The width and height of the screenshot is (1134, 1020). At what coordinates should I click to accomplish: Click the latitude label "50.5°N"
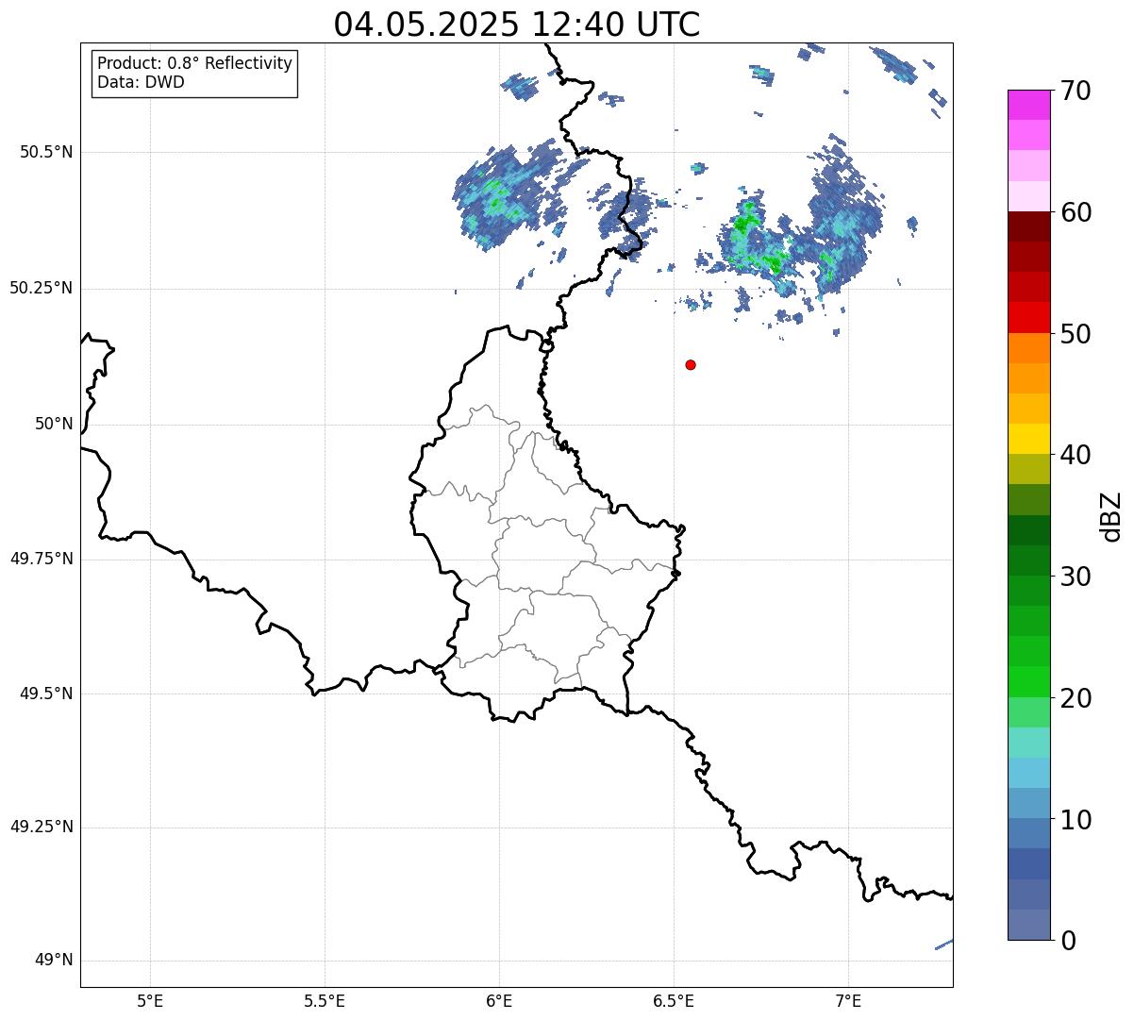(46, 152)
